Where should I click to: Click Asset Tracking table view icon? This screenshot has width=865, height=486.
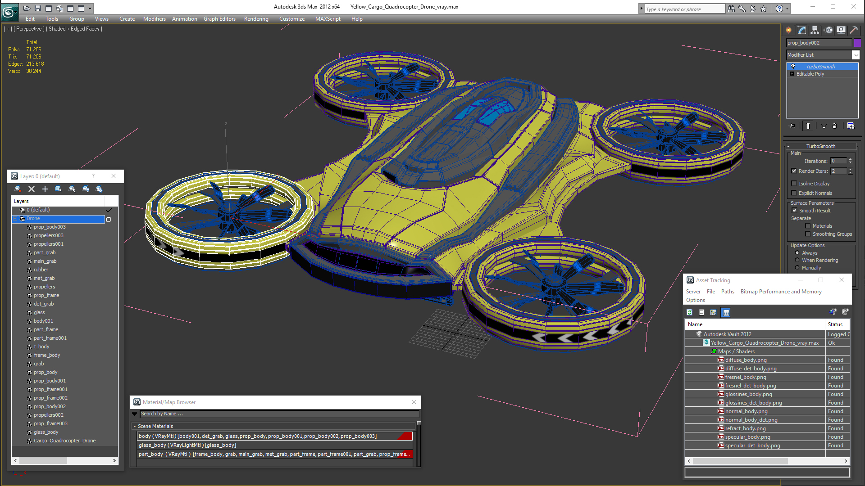726,312
